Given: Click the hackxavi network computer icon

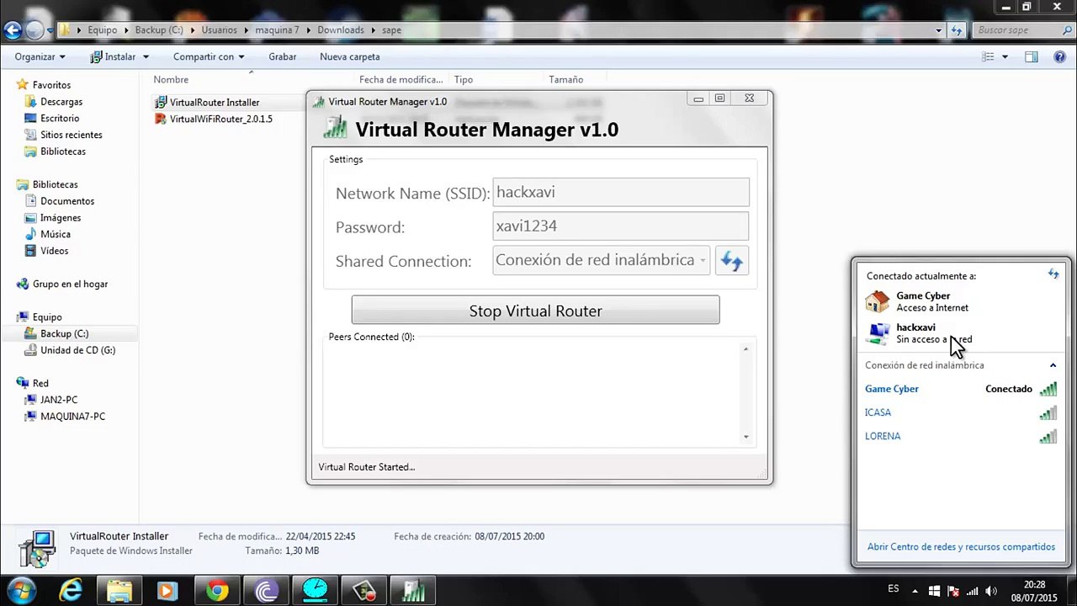Looking at the screenshot, I should pos(878,333).
